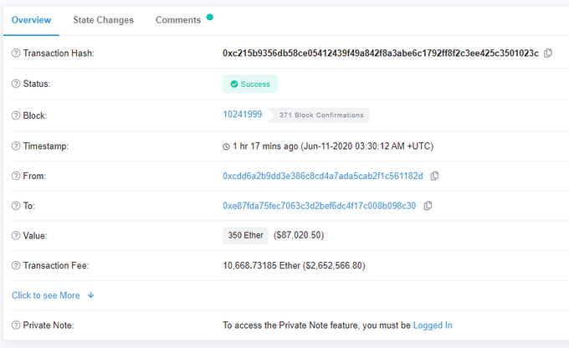Click help icon next to Status
This screenshot has width=569, height=348.
click(16, 84)
